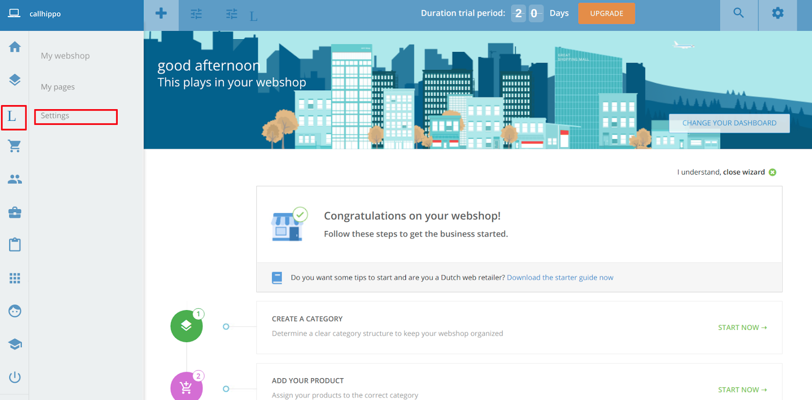Image resolution: width=812 pixels, height=400 pixels.
Task: Click the plus add icon in top bar
Action: 161,13
